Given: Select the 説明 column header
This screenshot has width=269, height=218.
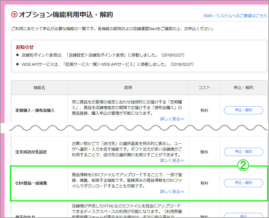Looking at the screenshot, I should 128,88.
